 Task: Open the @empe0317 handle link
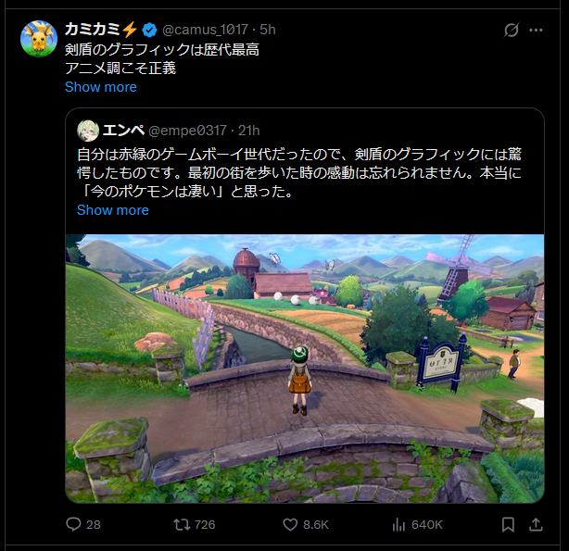pos(187,131)
